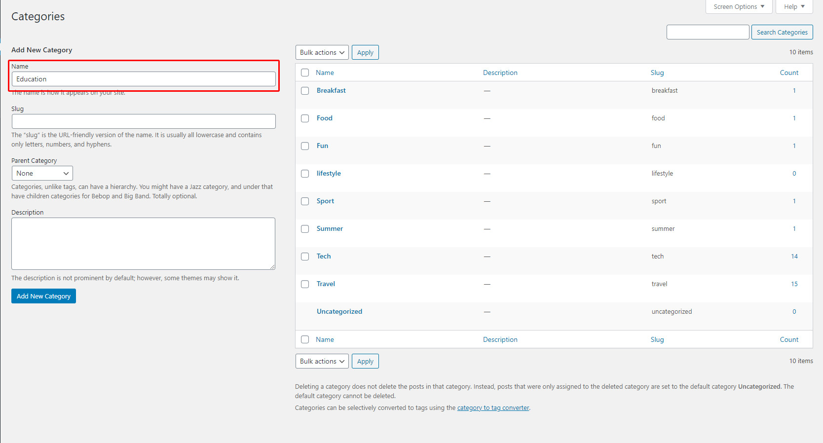Check the Breakfast category checkbox

tap(305, 91)
